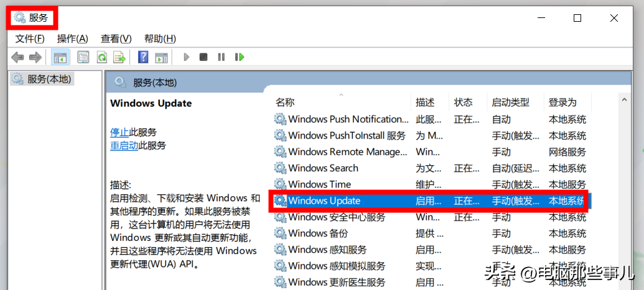This screenshot has width=644, height=290.
Task: Click the 重启动 link for this service
Action: pyautogui.click(x=124, y=145)
